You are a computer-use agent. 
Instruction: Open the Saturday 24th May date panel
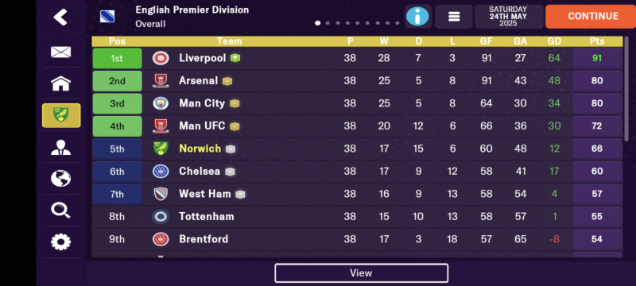(508, 17)
